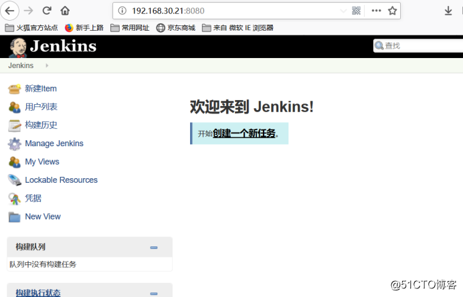
Task: Click the Jenkins title in the header
Action: (x=63, y=46)
